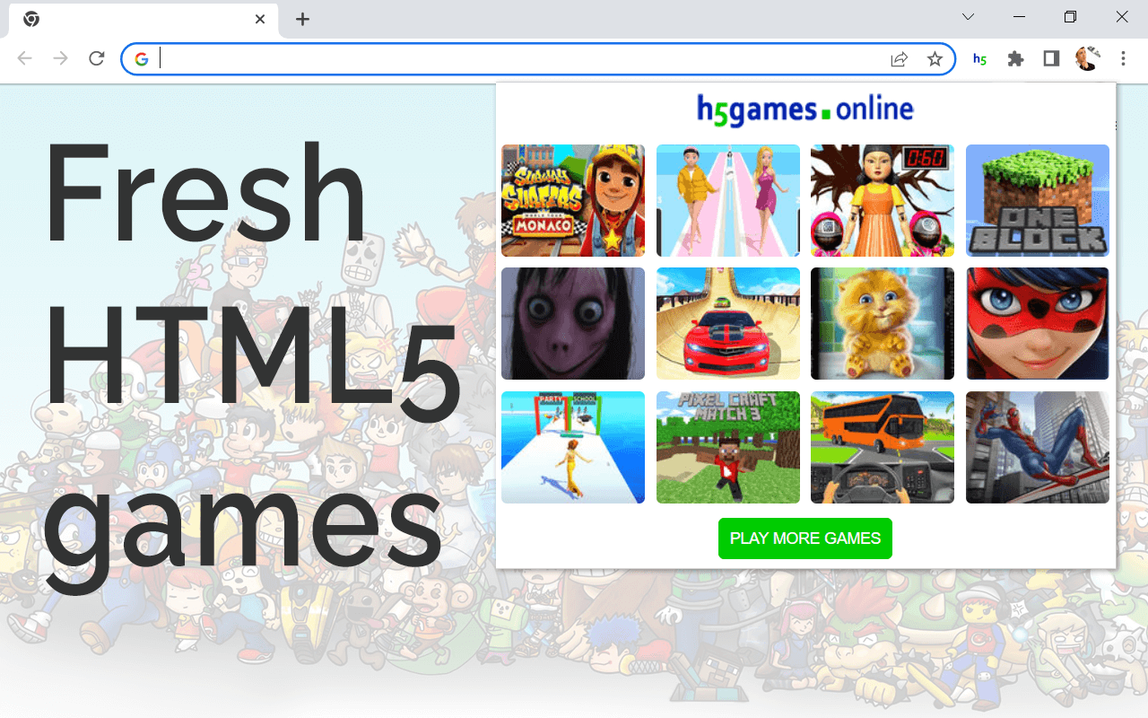Open the Spider-Man game thumbnail

coord(1038,447)
